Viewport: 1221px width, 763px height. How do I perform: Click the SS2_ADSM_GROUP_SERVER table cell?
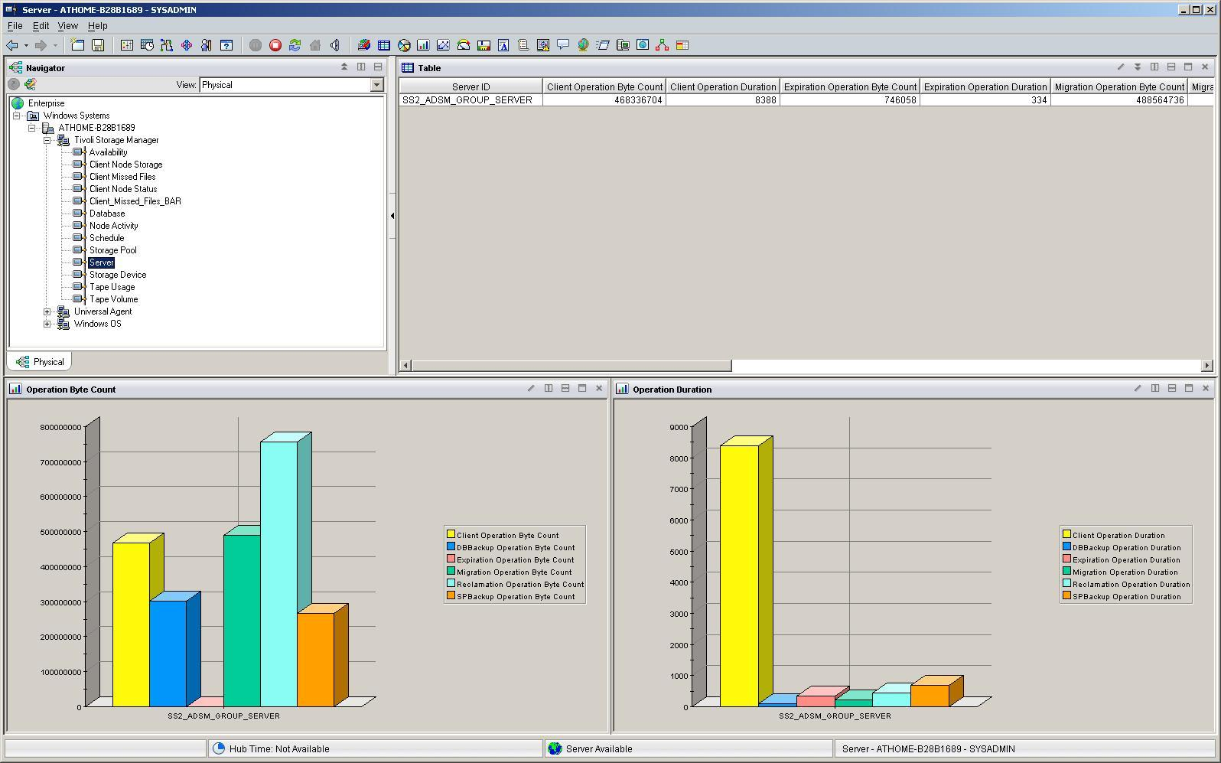470,100
